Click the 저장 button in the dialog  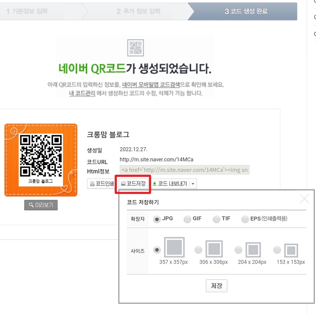click(217, 285)
